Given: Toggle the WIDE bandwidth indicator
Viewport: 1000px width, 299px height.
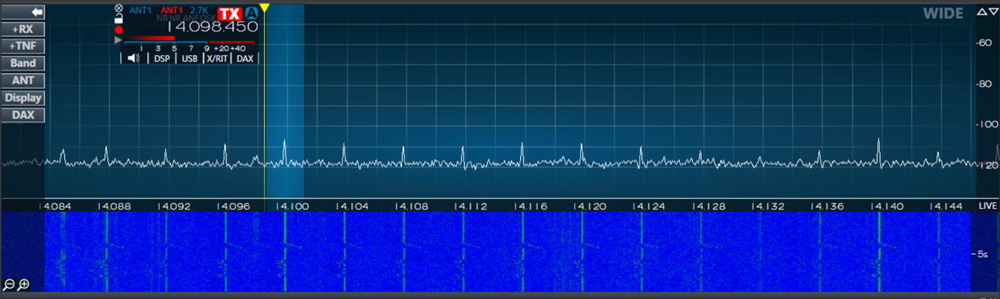Looking at the screenshot, I should 943,13.
